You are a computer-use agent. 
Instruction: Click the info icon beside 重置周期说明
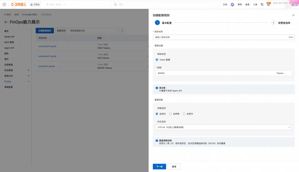point(157,140)
